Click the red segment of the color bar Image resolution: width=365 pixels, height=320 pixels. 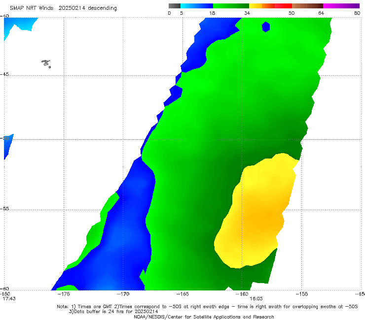[x=283, y=6]
